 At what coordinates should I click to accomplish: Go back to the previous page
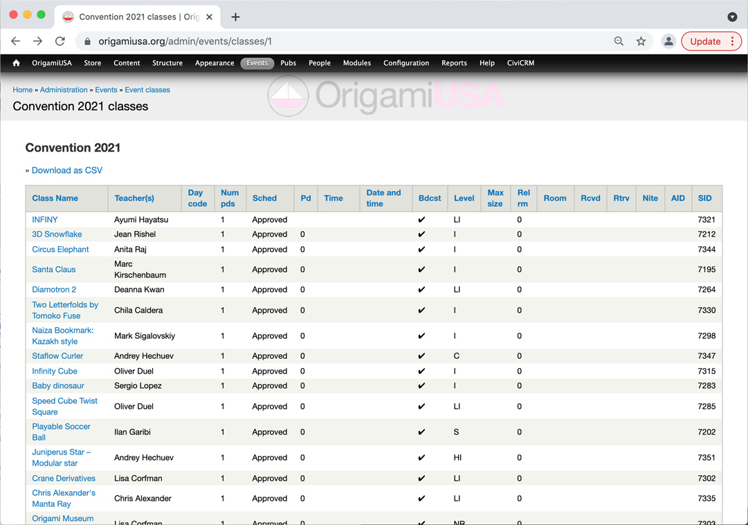click(x=16, y=41)
